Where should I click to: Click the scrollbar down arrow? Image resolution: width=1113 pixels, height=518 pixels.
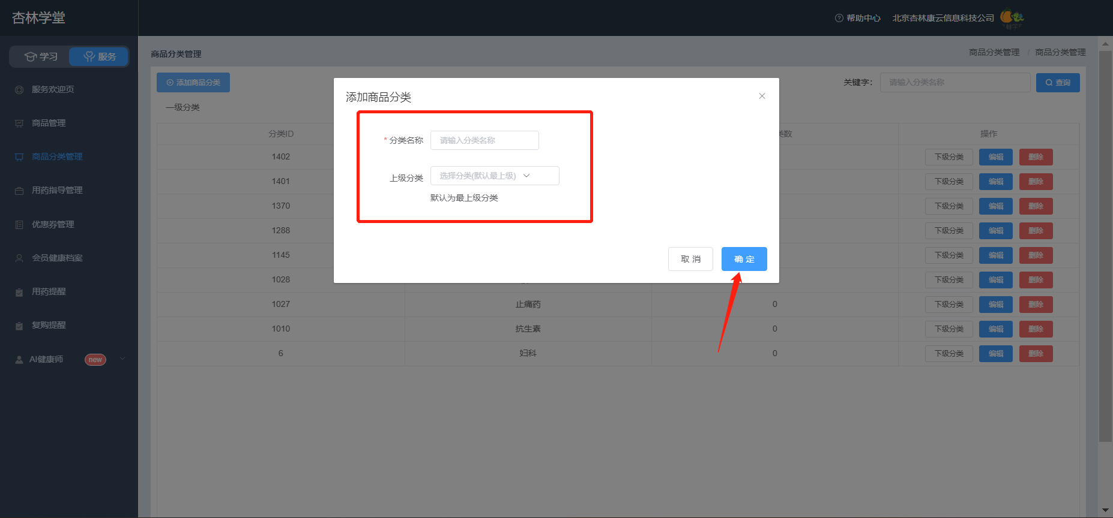[x=1105, y=511]
